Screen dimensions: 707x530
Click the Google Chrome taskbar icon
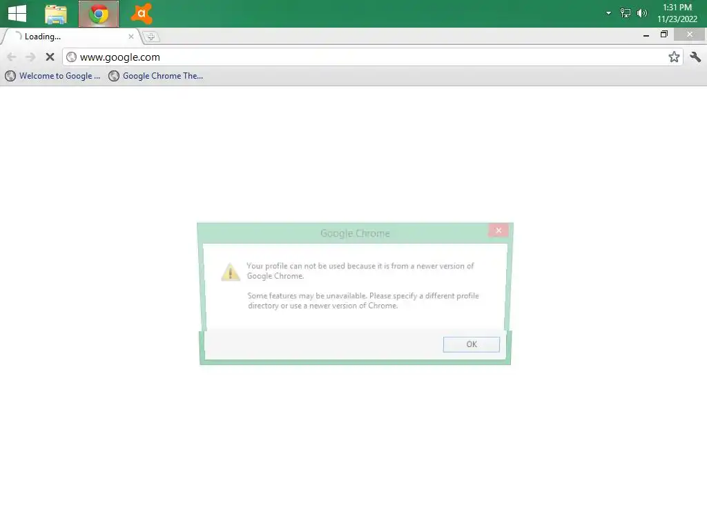pos(99,14)
